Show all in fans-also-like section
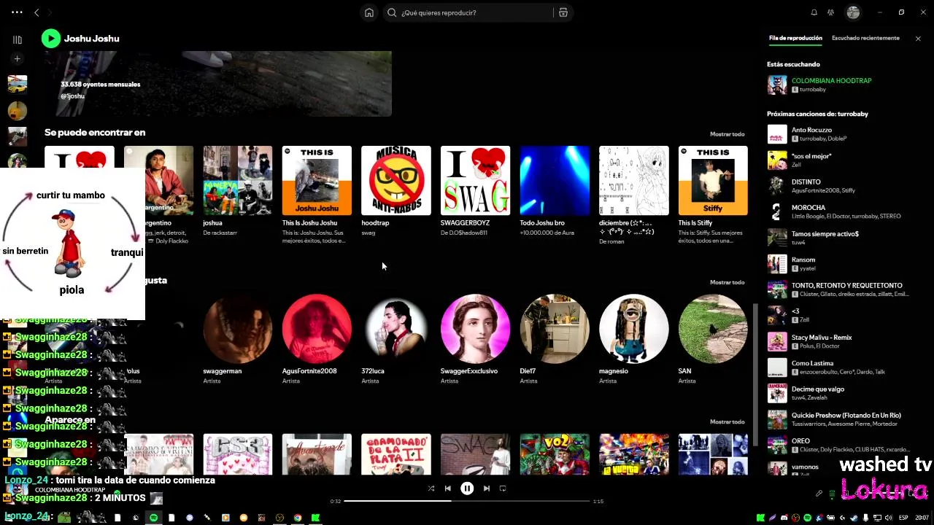The width and height of the screenshot is (934, 525). [x=727, y=282]
